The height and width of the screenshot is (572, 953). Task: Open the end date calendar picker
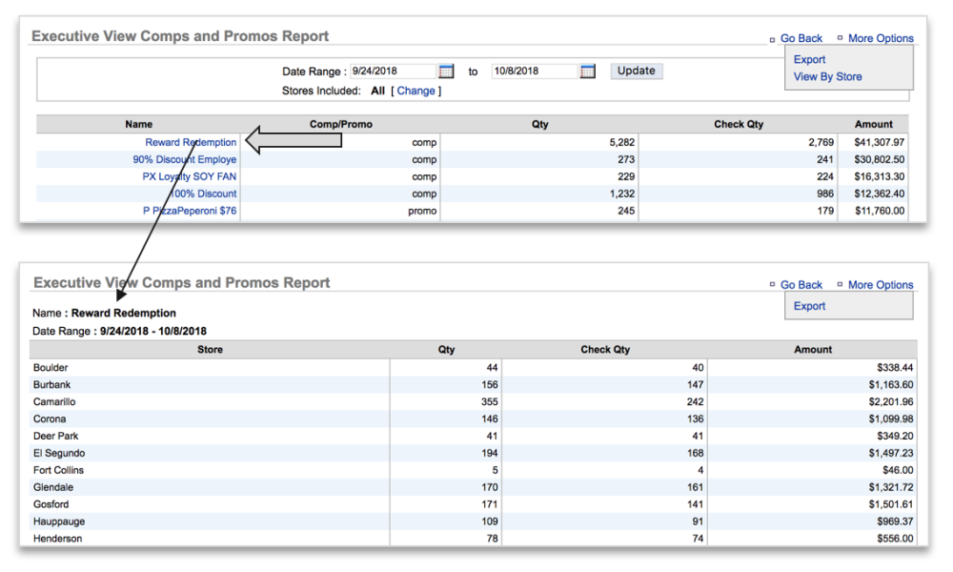(x=587, y=71)
